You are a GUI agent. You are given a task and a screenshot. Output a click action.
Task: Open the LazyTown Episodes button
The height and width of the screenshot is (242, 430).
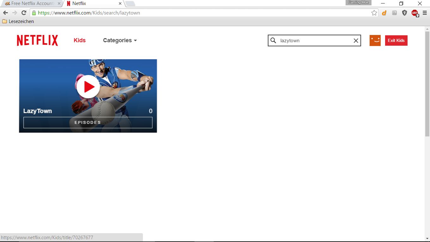88,123
